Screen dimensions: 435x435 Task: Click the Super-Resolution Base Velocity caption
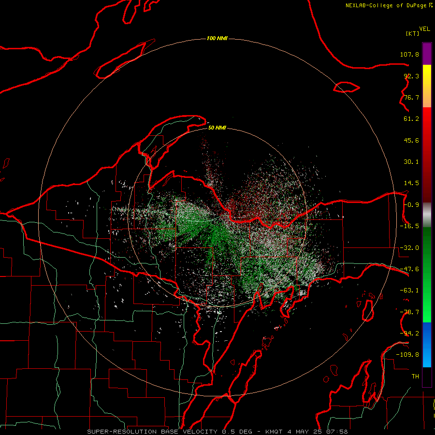[x=217, y=432]
